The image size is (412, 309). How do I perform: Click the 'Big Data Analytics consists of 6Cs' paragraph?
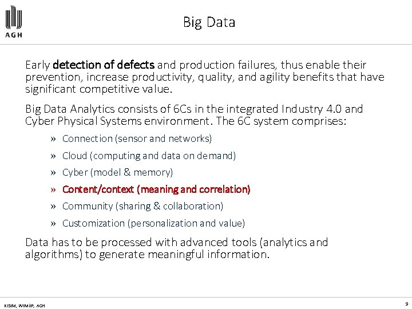[194, 114]
